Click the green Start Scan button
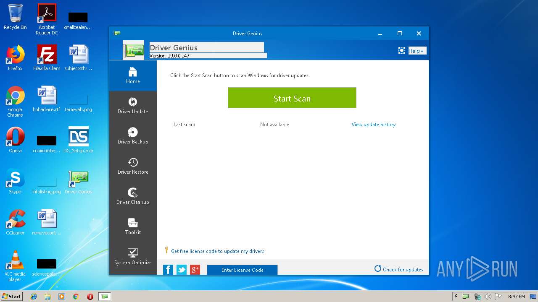 (292, 98)
